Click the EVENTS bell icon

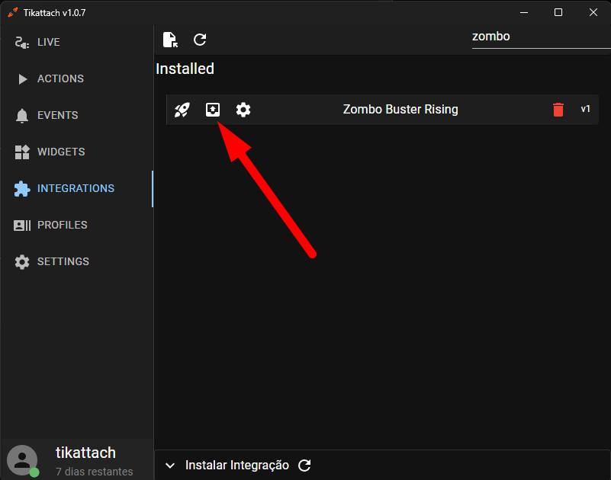(x=22, y=116)
